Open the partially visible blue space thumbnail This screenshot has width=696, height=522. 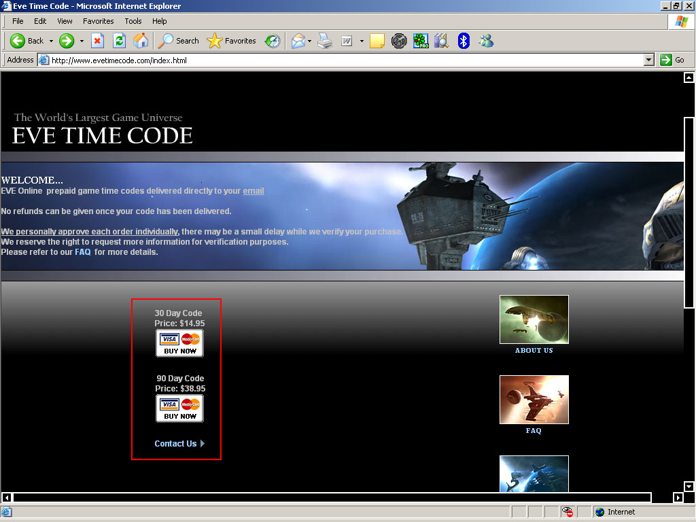point(534,474)
